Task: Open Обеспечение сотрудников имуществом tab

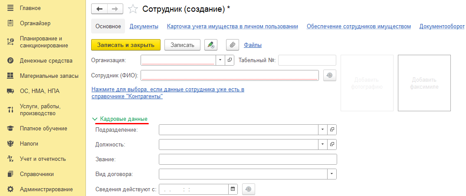Action: 359,27
